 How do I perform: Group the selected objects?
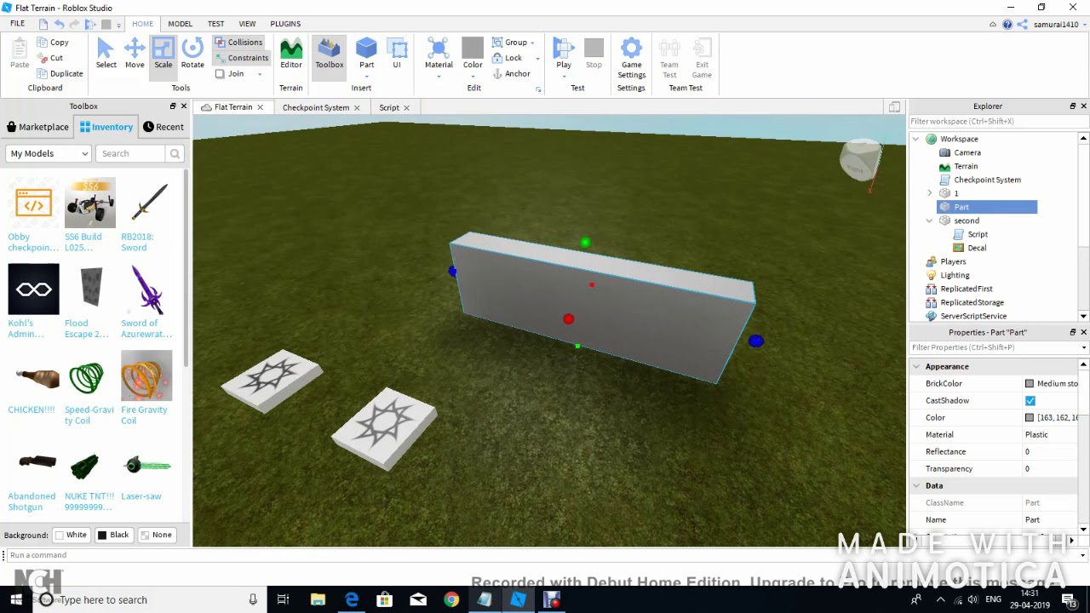[x=509, y=42]
